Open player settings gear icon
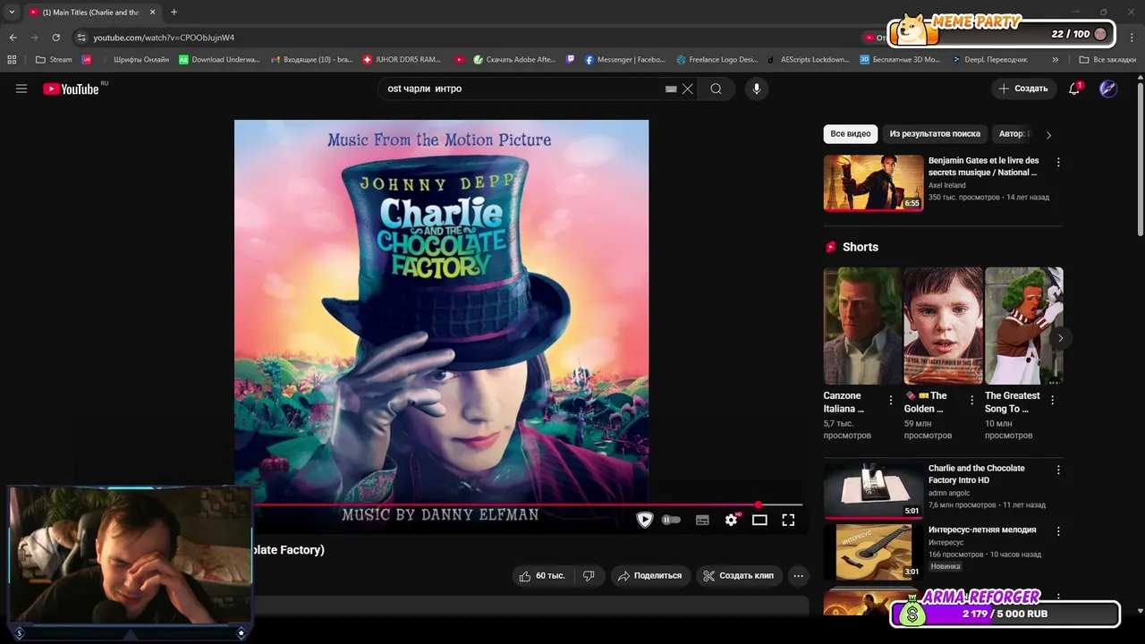 (x=731, y=520)
